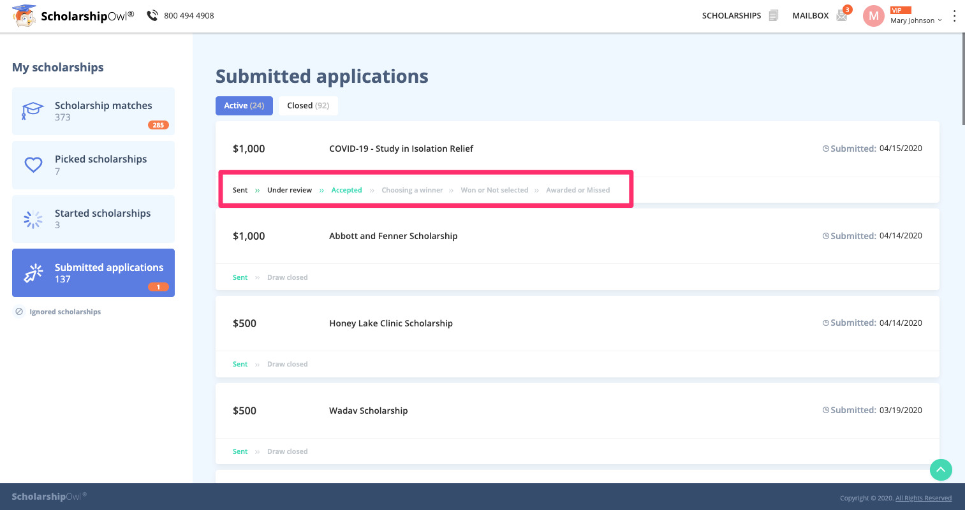
Task: Open the Started scholarships sidebar item
Action: click(x=93, y=219)
